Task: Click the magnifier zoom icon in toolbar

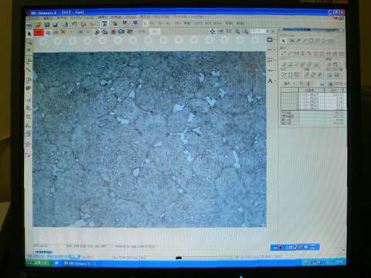Action: point(237,32)
